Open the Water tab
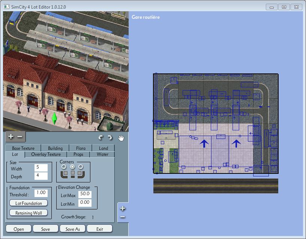 pos(102,154)
